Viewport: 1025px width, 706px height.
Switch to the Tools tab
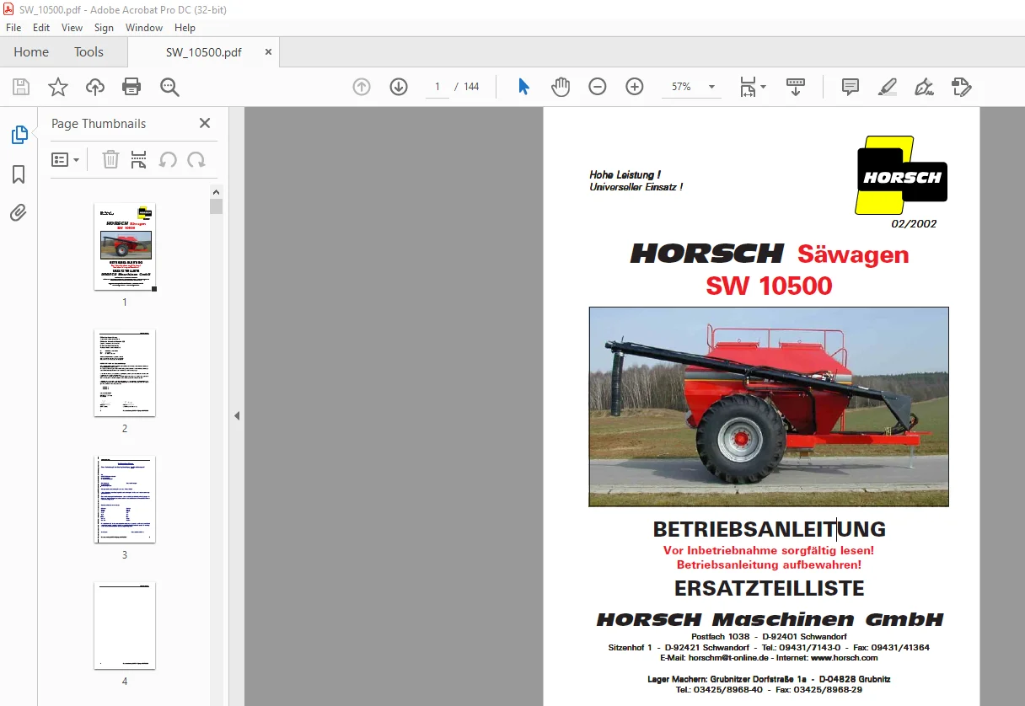click(x=89, y=52)
